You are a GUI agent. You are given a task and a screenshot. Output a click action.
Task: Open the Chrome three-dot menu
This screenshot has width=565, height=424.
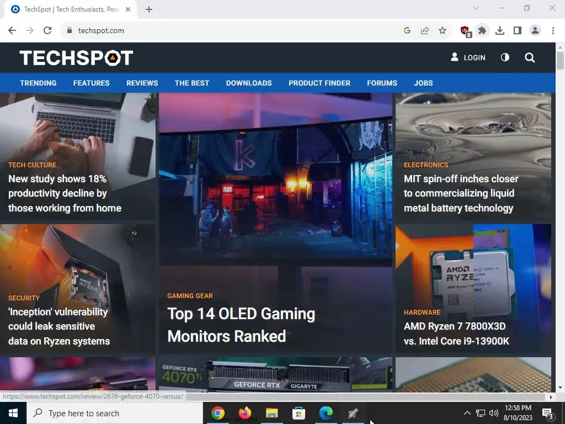pos(553,31)
